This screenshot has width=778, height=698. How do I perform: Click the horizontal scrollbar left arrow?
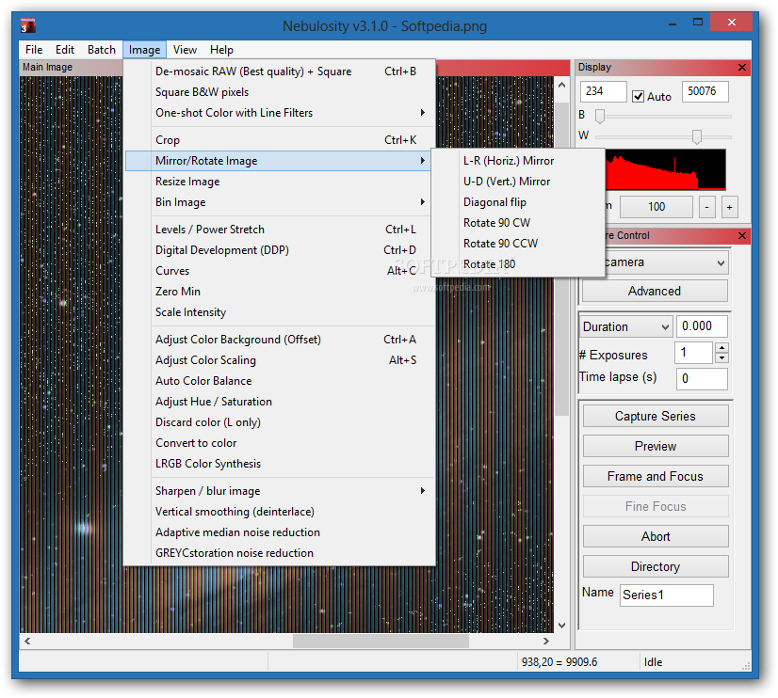27,641
